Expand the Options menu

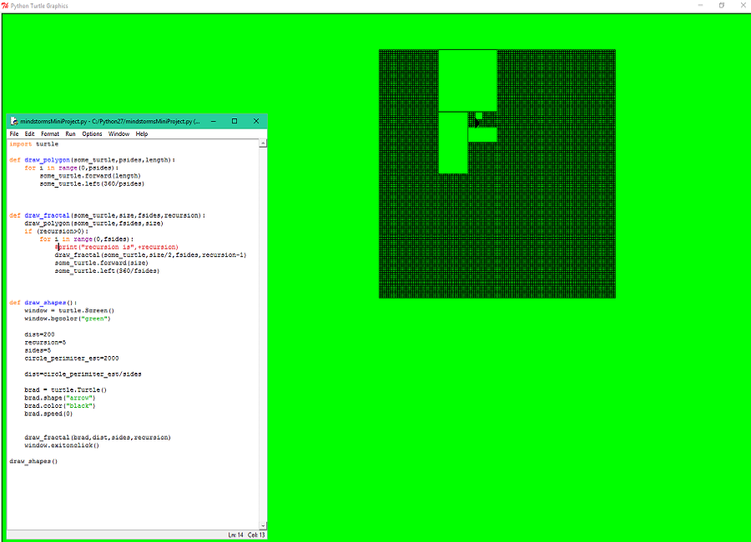[92, 133]
